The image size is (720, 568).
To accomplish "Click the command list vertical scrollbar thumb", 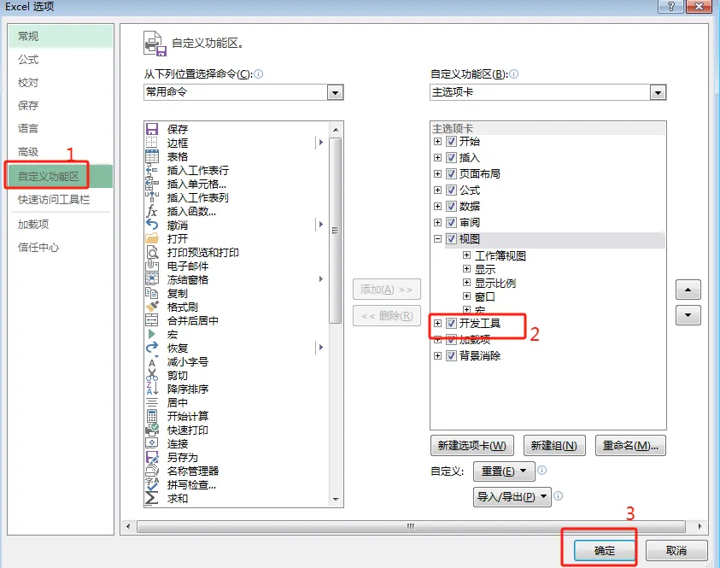I will point(336,230).
